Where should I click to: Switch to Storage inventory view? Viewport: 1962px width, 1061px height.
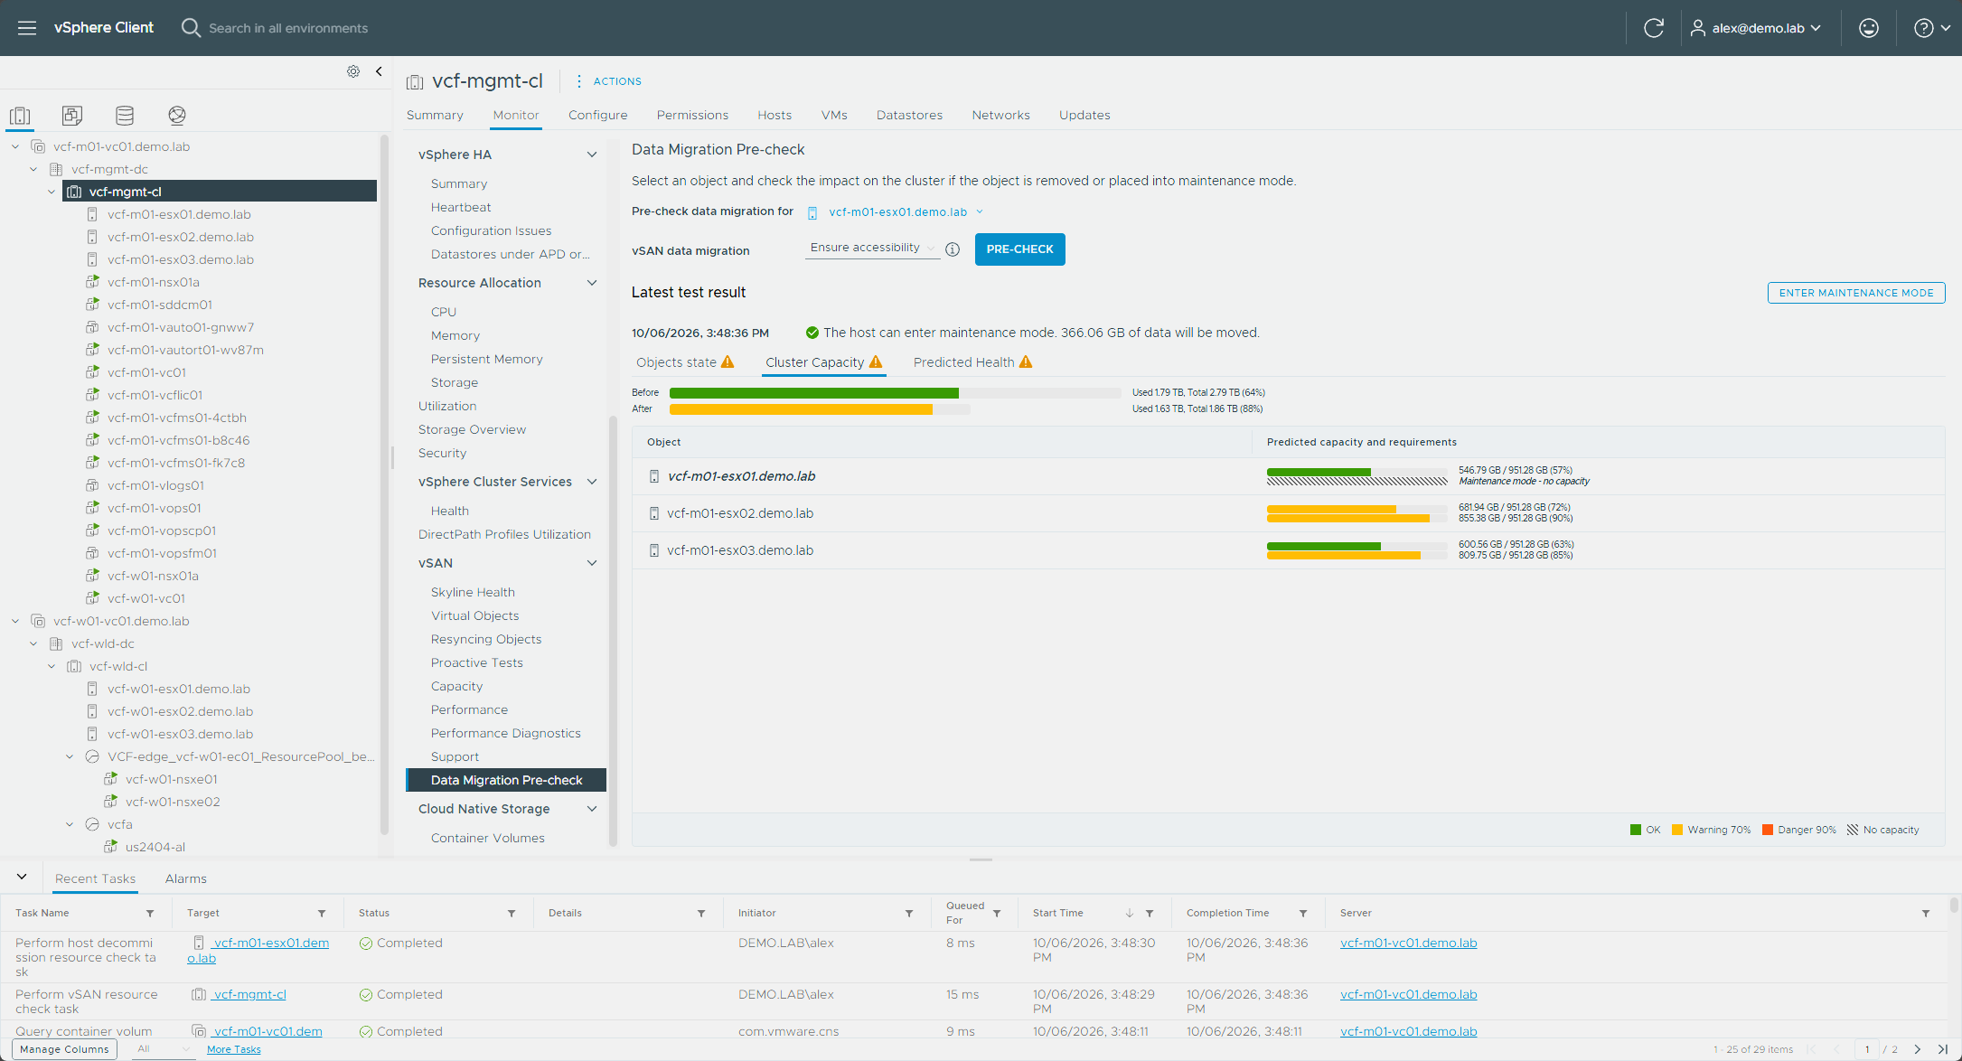pyautogui.click(x=125, y=116)
